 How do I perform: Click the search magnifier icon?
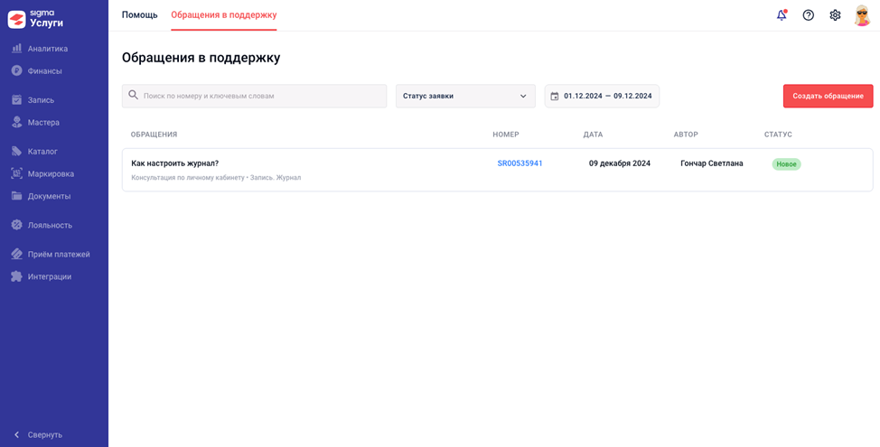coord(133,96)
